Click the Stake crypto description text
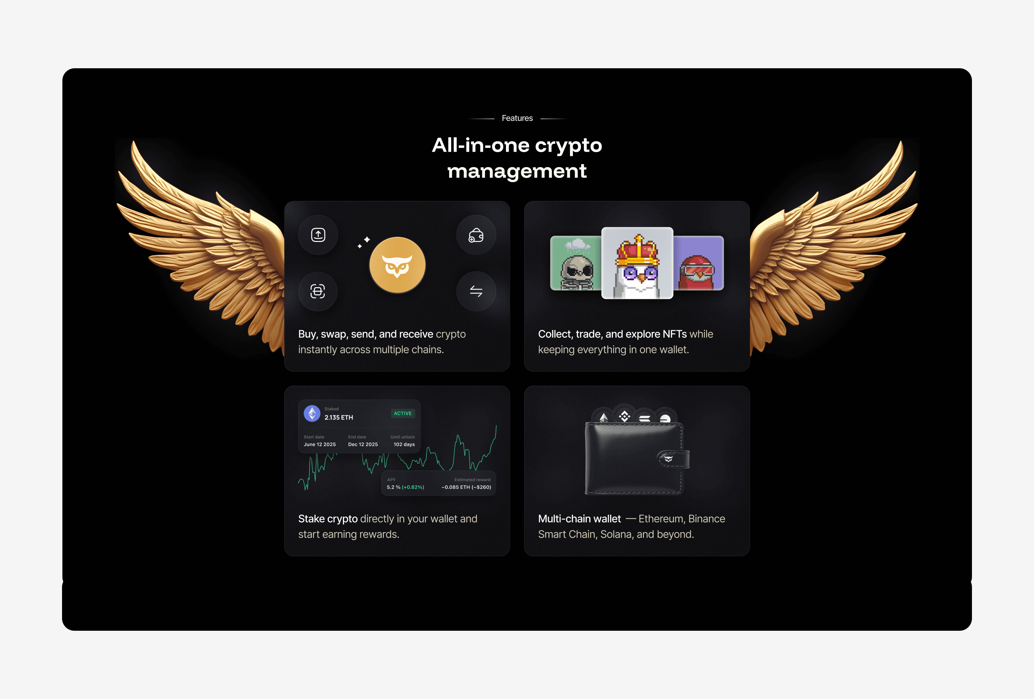Screen dimensions: 1034x699 [387, 526]
